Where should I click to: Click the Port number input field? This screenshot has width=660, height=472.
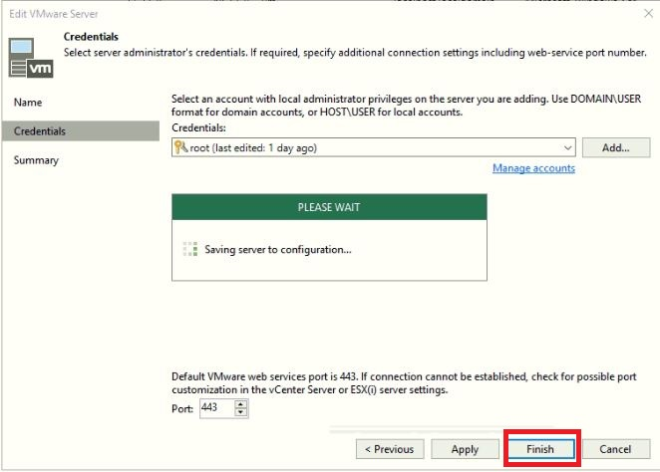(216, 407)
